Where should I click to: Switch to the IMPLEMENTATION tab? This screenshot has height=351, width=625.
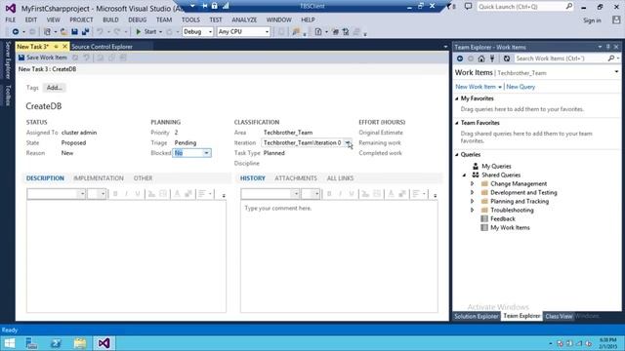[99, 178]
